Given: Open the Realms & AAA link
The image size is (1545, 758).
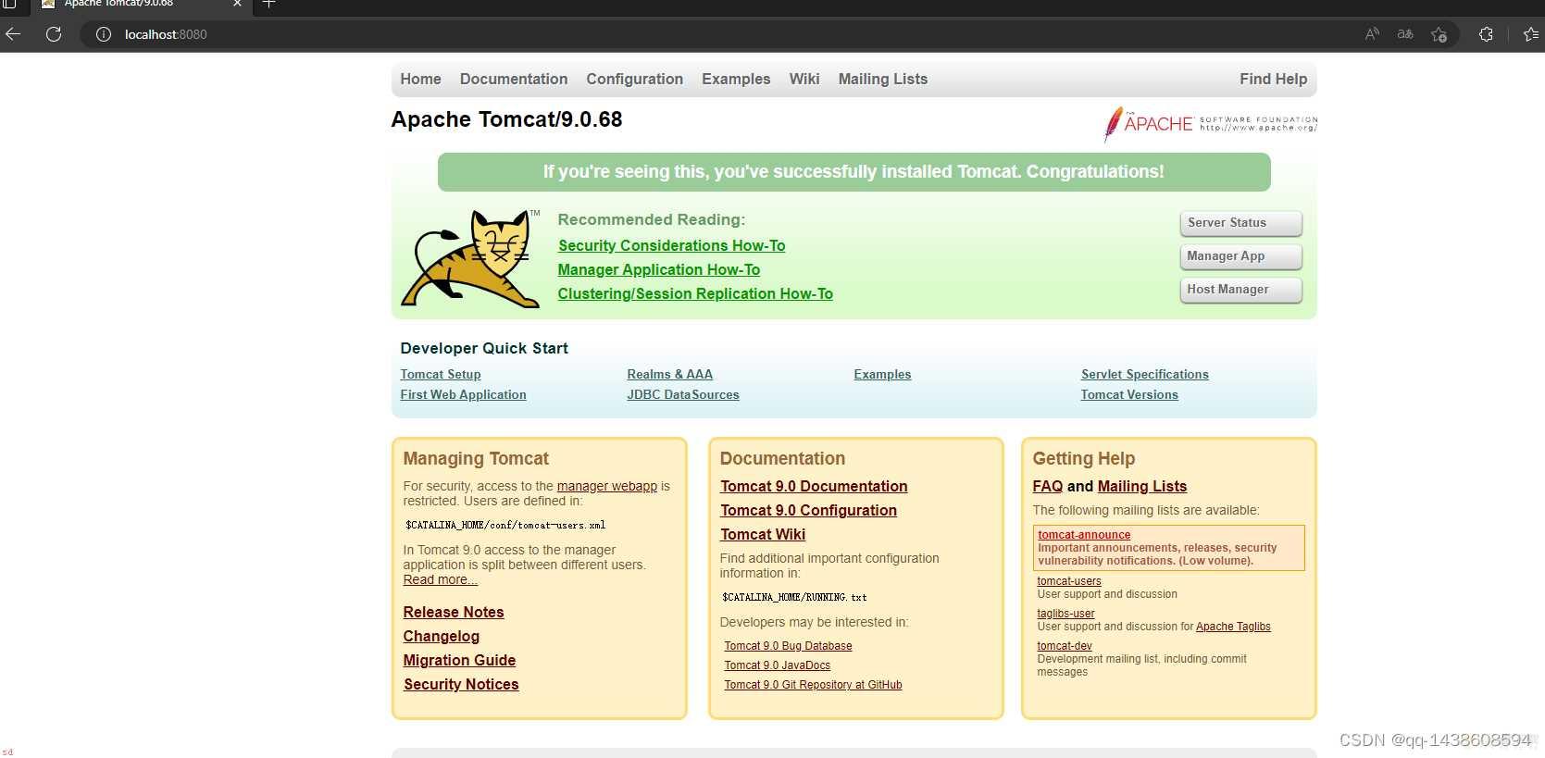Looking at the screenshot, I should pos(669,374).
